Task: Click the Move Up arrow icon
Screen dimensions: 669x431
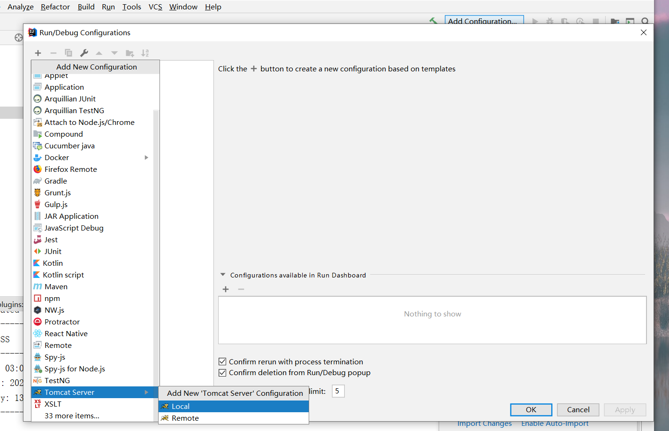Action: click(99, 53)
